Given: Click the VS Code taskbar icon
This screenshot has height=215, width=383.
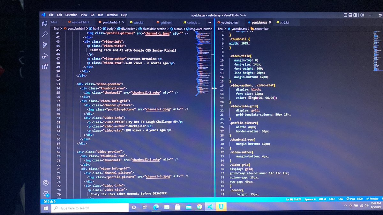Looking at the screenshot, I should click(x=210, y=207).
